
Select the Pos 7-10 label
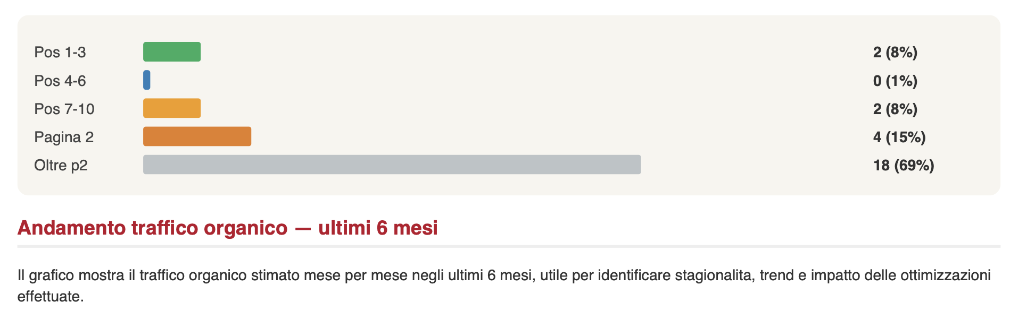[x=64, y=109]
